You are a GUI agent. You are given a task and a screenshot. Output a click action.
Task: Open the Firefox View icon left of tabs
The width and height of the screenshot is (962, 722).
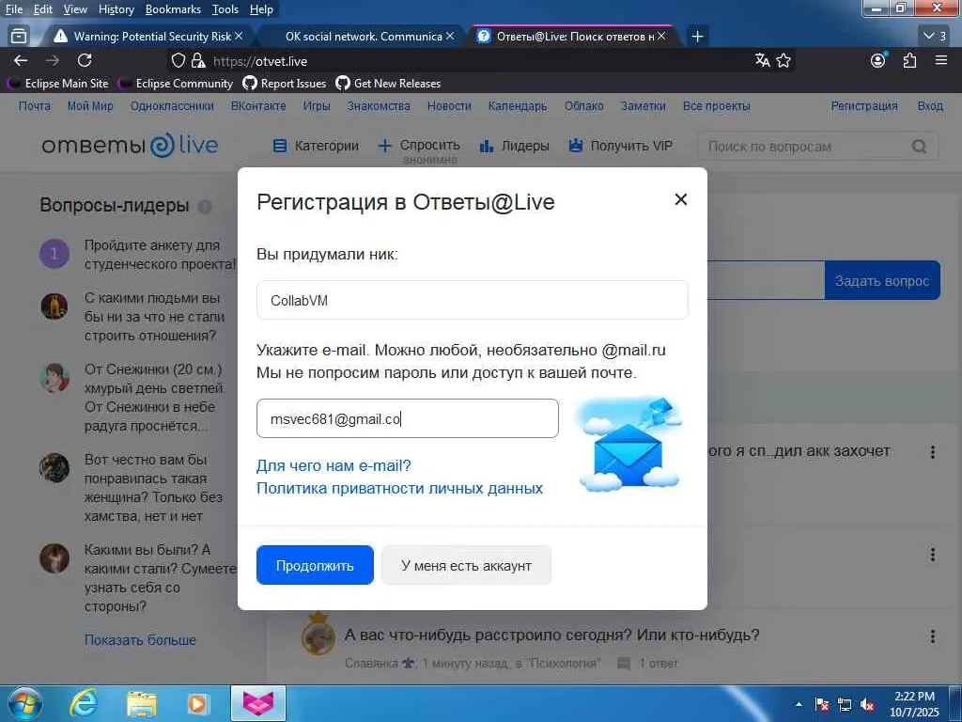pos(19,37)
